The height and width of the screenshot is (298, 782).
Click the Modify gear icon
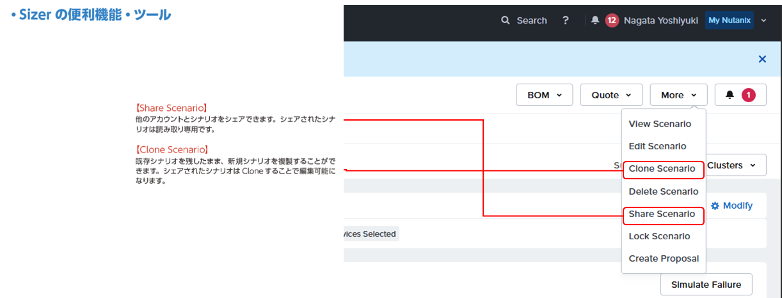coord(715,205)
